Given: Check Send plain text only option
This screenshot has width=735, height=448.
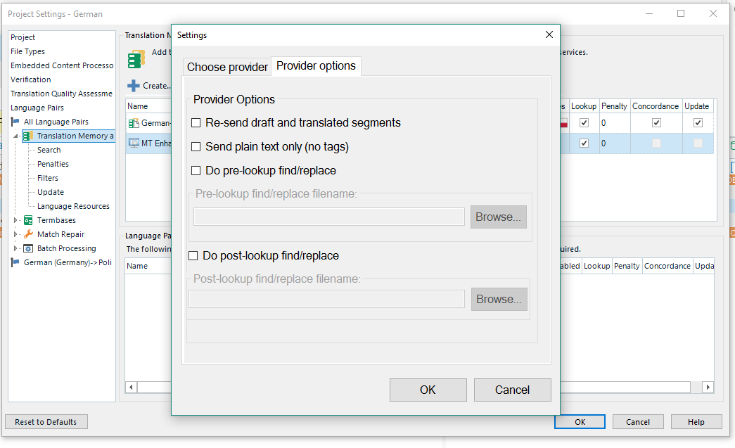Looking at the screenshot, I should [196, 147].
